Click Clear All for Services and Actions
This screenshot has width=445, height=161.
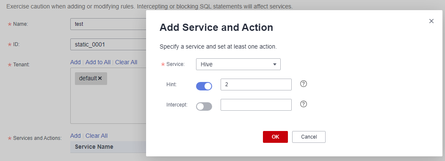pos(97,136)
